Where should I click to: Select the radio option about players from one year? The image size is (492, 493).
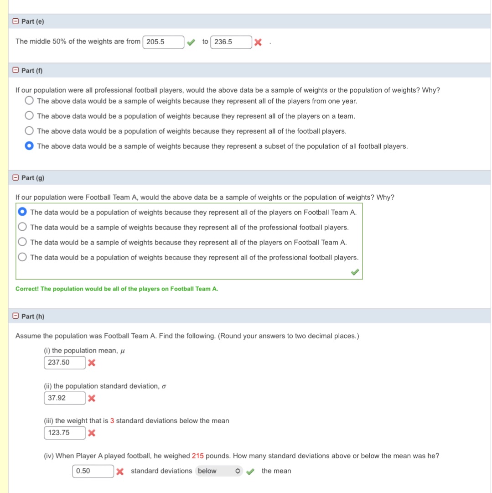click(29, 100)
